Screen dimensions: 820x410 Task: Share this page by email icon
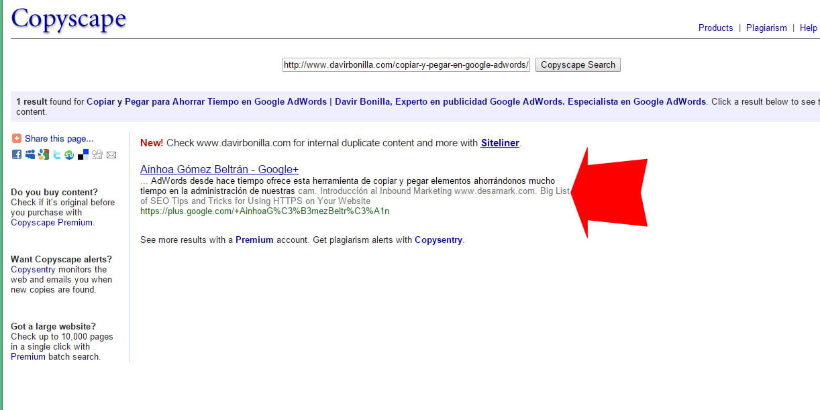point(111,155)
